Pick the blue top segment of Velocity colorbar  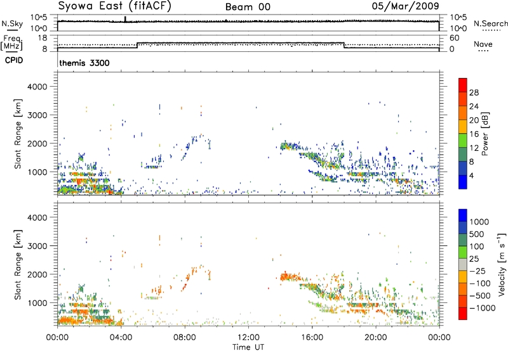point(463,215)
